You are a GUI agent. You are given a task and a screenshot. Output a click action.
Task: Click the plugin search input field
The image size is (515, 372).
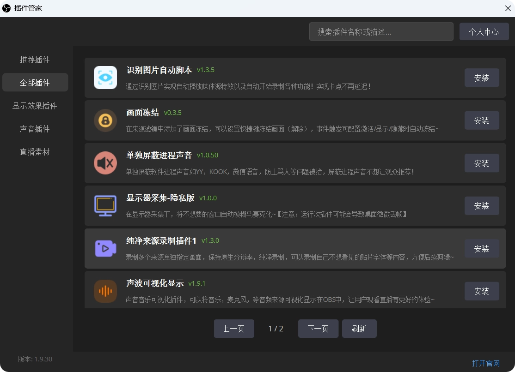[381, 31]
